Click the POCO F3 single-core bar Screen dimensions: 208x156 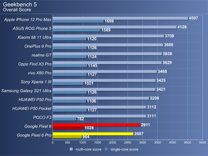click(x=64, y=119)
